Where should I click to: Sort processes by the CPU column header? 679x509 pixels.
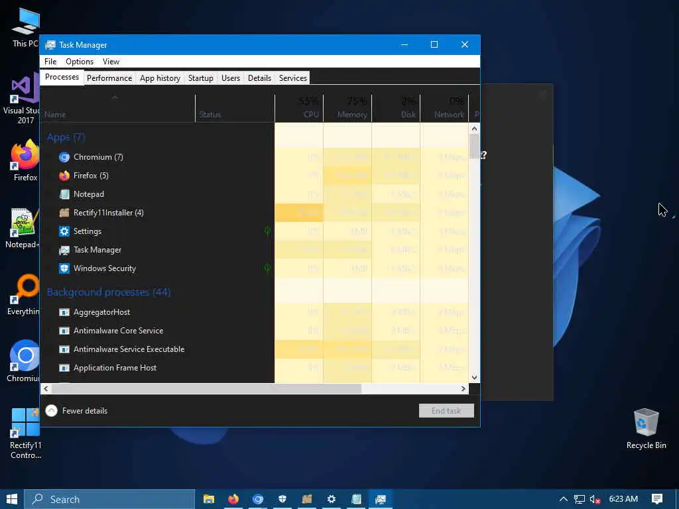(299, 107)
